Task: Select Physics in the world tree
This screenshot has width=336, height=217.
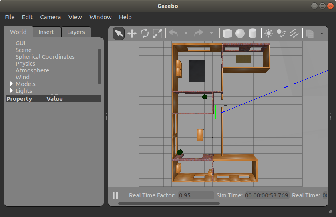Action: [25, 64]
